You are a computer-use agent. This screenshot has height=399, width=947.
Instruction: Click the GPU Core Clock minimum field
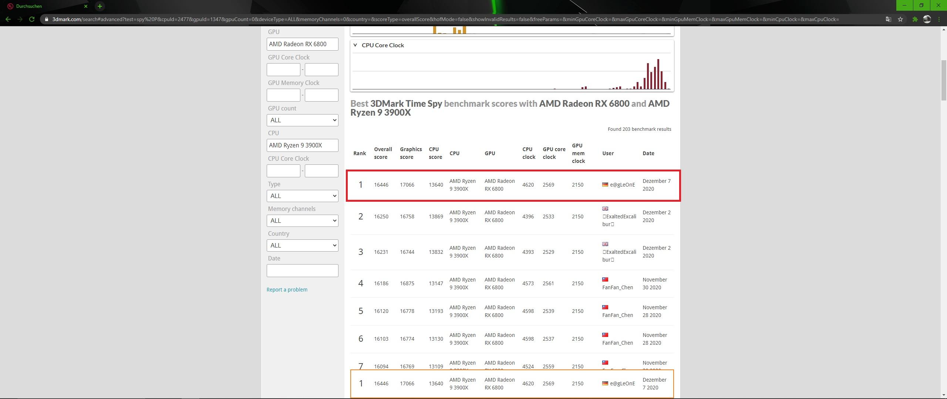point(283,69)
